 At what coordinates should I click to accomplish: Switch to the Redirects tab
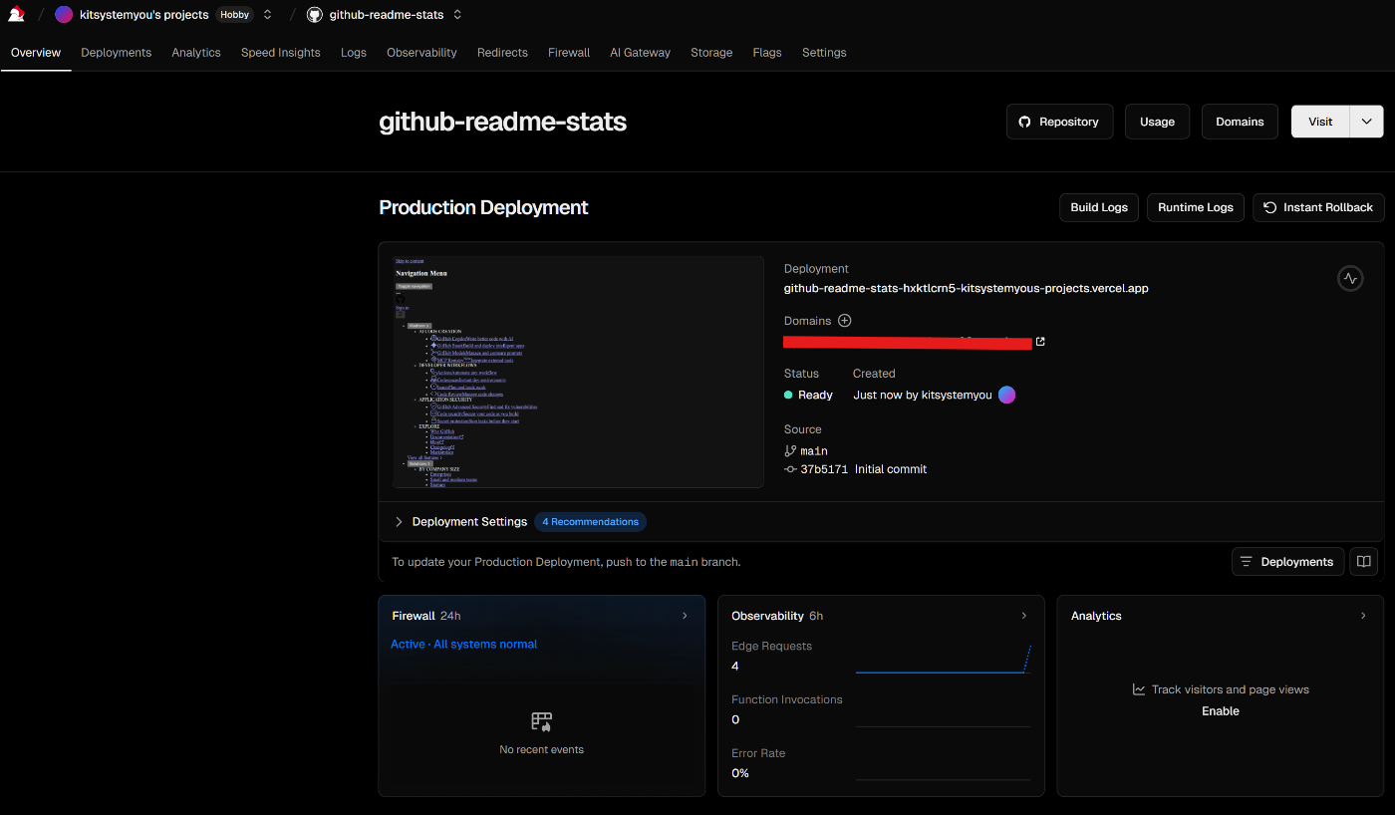502,53
